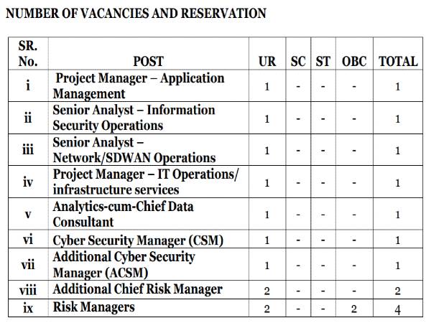Click 'Senior Analyst – Information Security Operations'

click(x=134, y=118)
